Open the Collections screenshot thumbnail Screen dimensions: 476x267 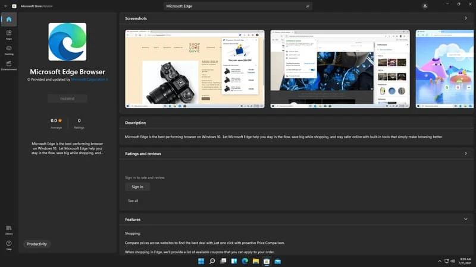tap(340, 69)
